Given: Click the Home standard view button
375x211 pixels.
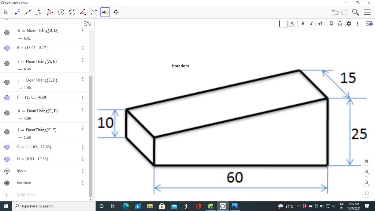Looking at the screenshot, I should 367,161.
